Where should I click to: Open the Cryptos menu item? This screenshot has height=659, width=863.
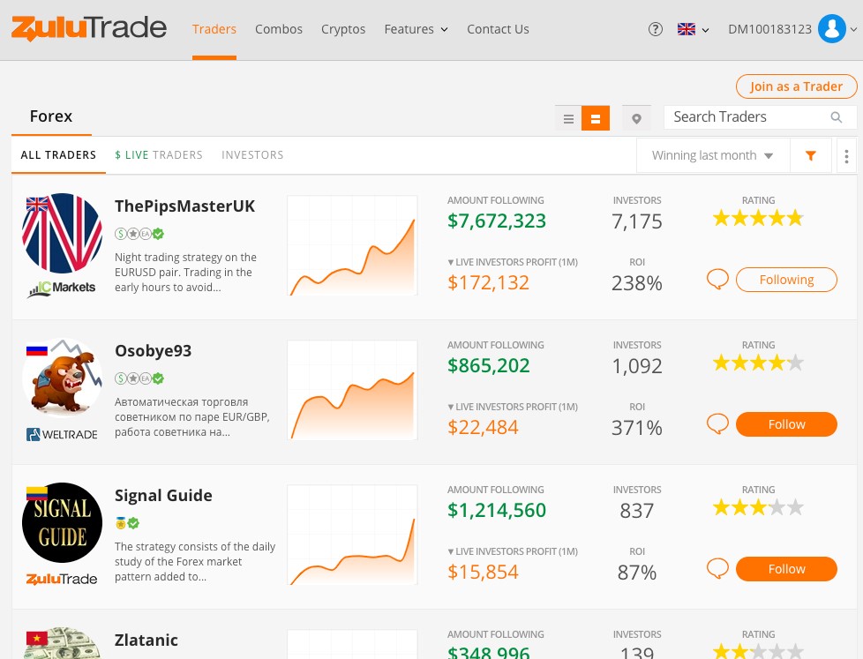(343, 29)
